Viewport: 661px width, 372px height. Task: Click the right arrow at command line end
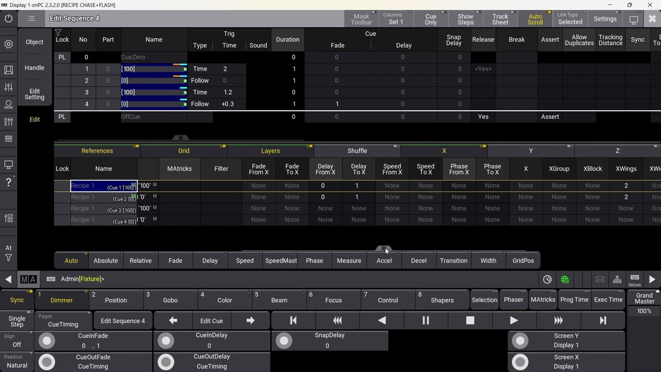(652, 280)
